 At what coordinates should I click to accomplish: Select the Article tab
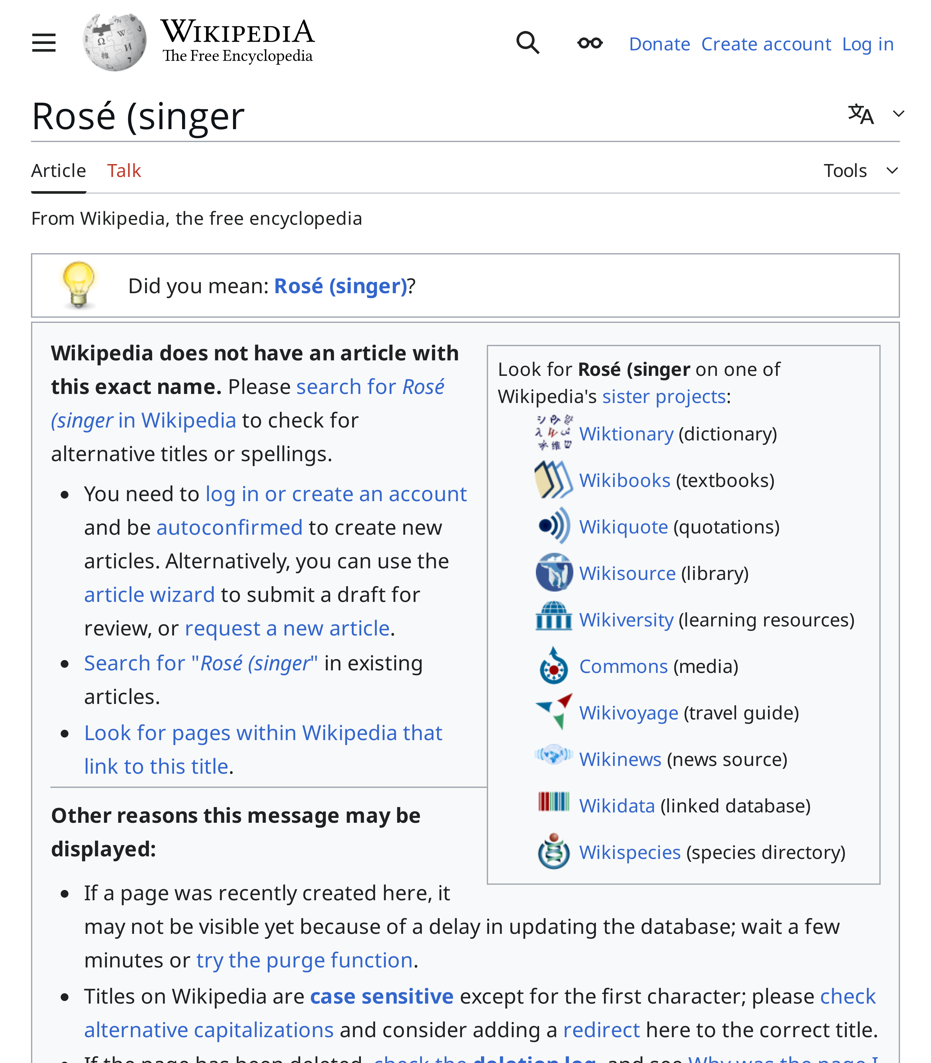[58, 170]
